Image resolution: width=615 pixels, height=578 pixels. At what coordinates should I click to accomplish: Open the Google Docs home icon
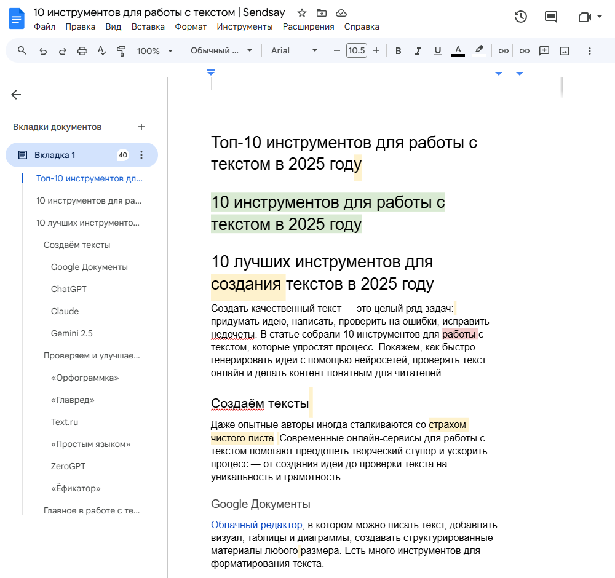pyautogui.click(x=17, y=18)
